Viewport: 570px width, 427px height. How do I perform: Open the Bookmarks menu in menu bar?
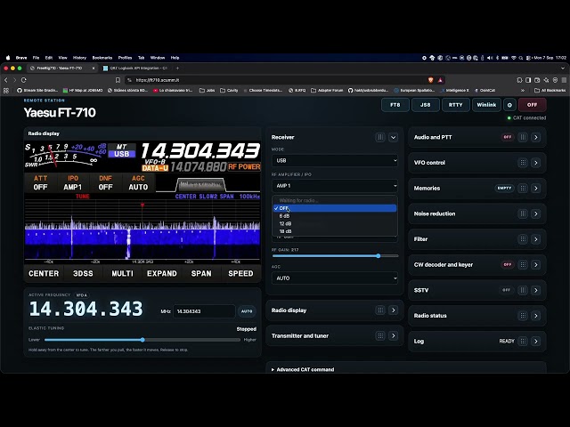click(x=102, y=58)
